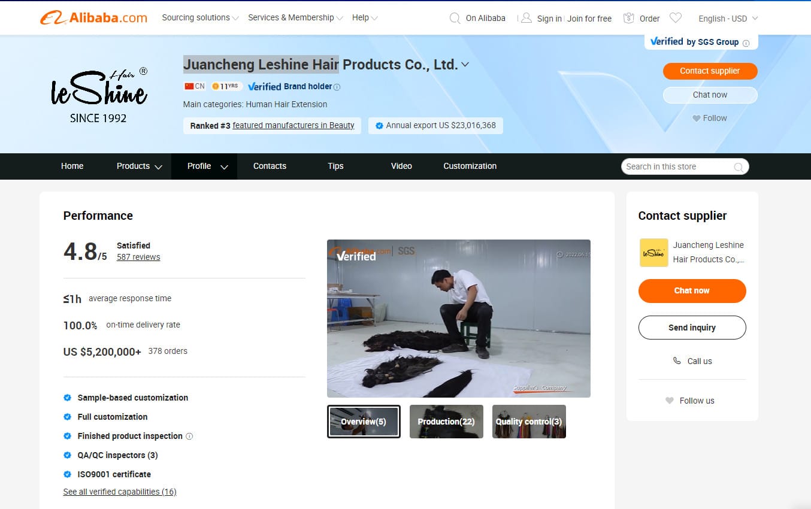This screenshot has height=509, width=811.
Task: Go to the Contacts tab
Action: pyautogui.click(x=270, y=166)
